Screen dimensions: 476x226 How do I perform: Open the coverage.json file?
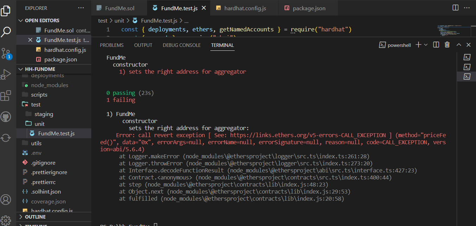[x=54, y=202]
